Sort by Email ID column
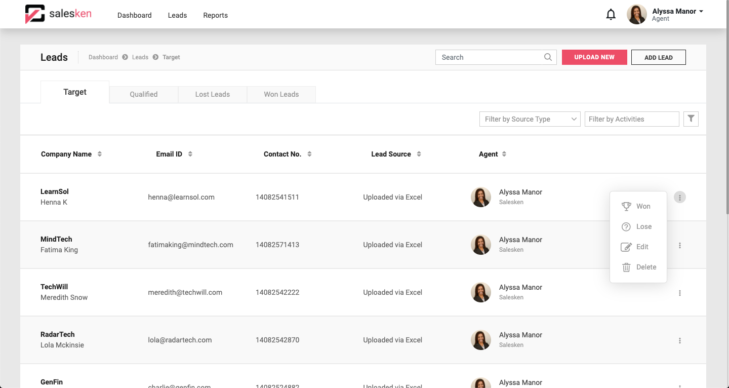The width and height of the screenshot is (729, 388). tap(190, 154)
